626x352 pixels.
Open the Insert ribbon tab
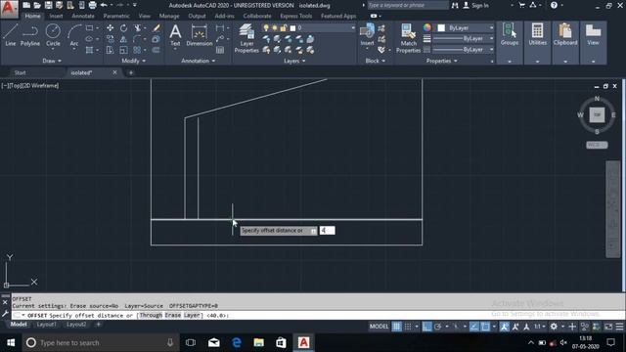[x=57, y=16]
